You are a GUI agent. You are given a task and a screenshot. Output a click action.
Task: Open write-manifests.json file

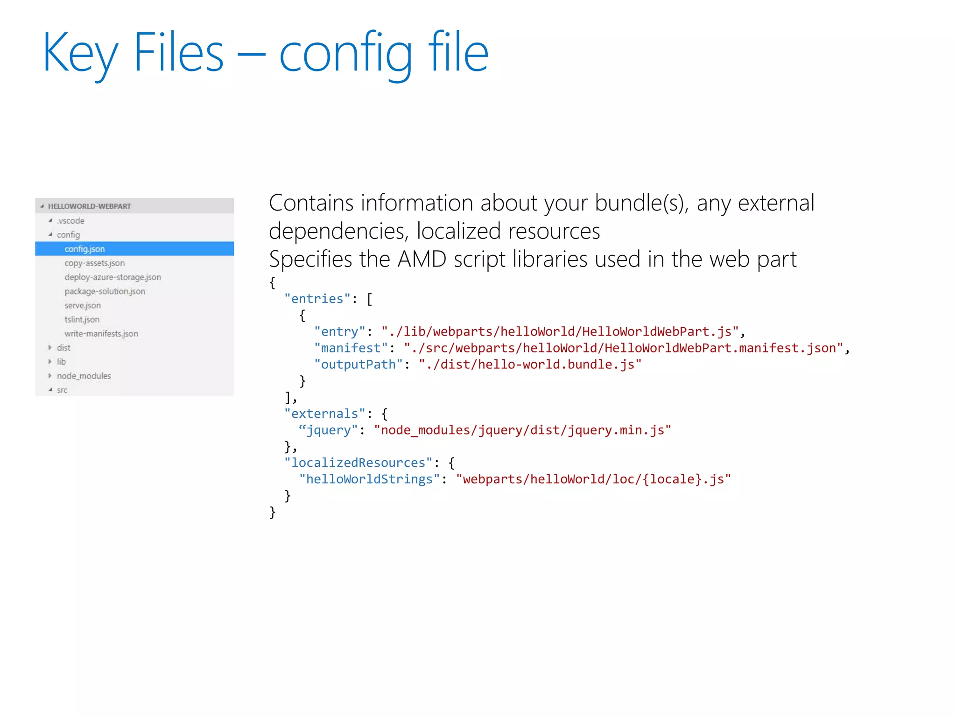[x=101, y=334]
